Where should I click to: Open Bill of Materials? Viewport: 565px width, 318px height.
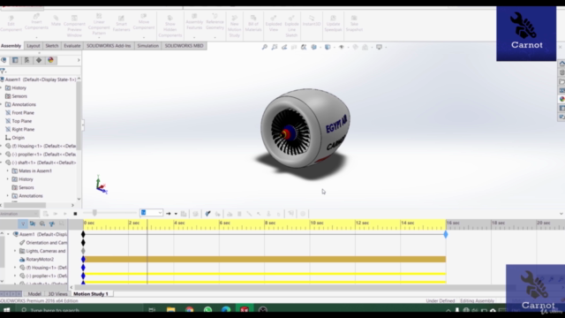(253, 24)
